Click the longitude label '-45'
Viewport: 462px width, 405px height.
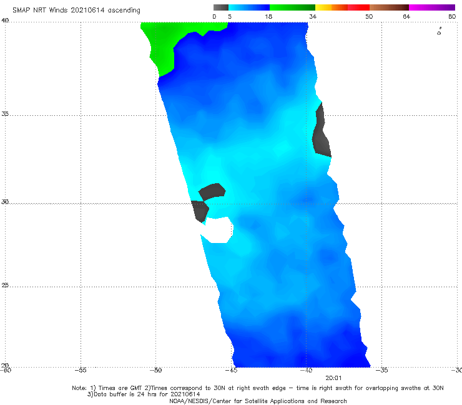coord(231,370)
